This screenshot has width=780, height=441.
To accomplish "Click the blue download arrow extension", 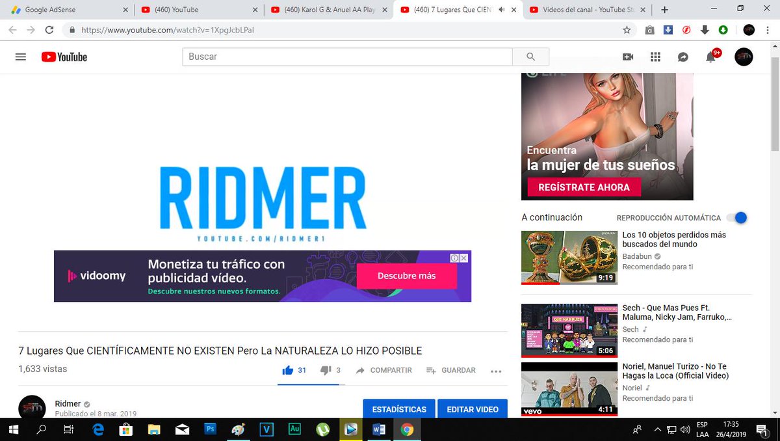I will tap(668, 30).
